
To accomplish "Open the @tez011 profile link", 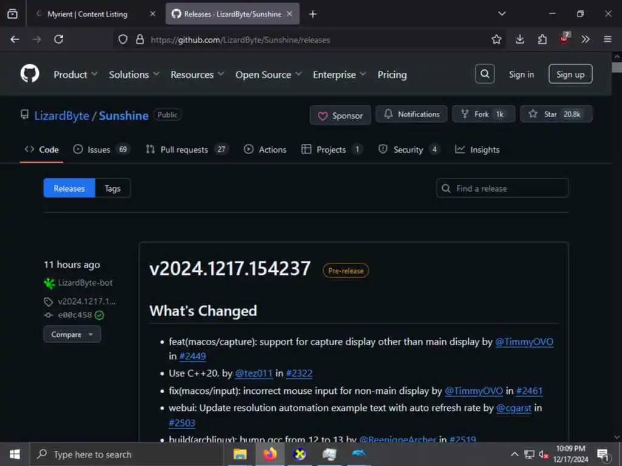I will 254,373.
